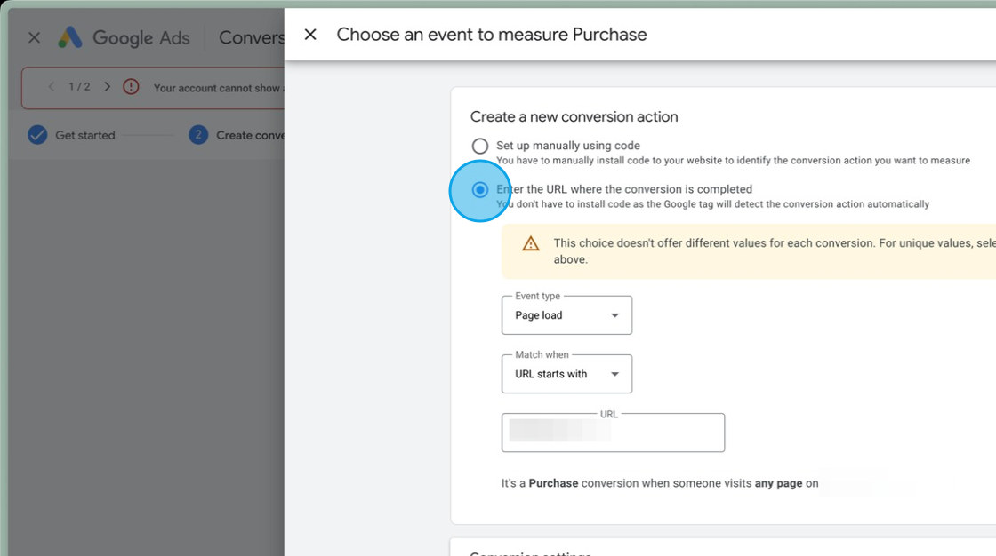Switch to the Conversions tab
Viewport: 996px width, 556px height.
point(252,37)
